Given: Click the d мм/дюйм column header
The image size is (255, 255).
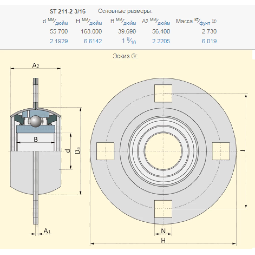Looking at the screenshot, I should (55, 22).
